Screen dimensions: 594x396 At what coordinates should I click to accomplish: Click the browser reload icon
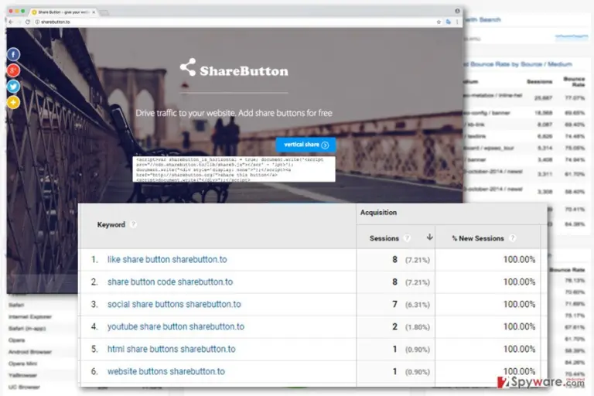(x=28, y=22)
